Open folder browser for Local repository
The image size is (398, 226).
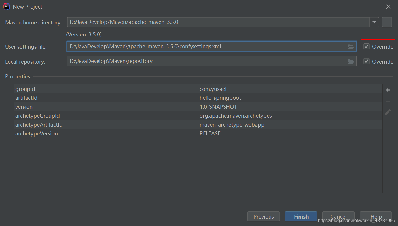[x=351, y=61]
